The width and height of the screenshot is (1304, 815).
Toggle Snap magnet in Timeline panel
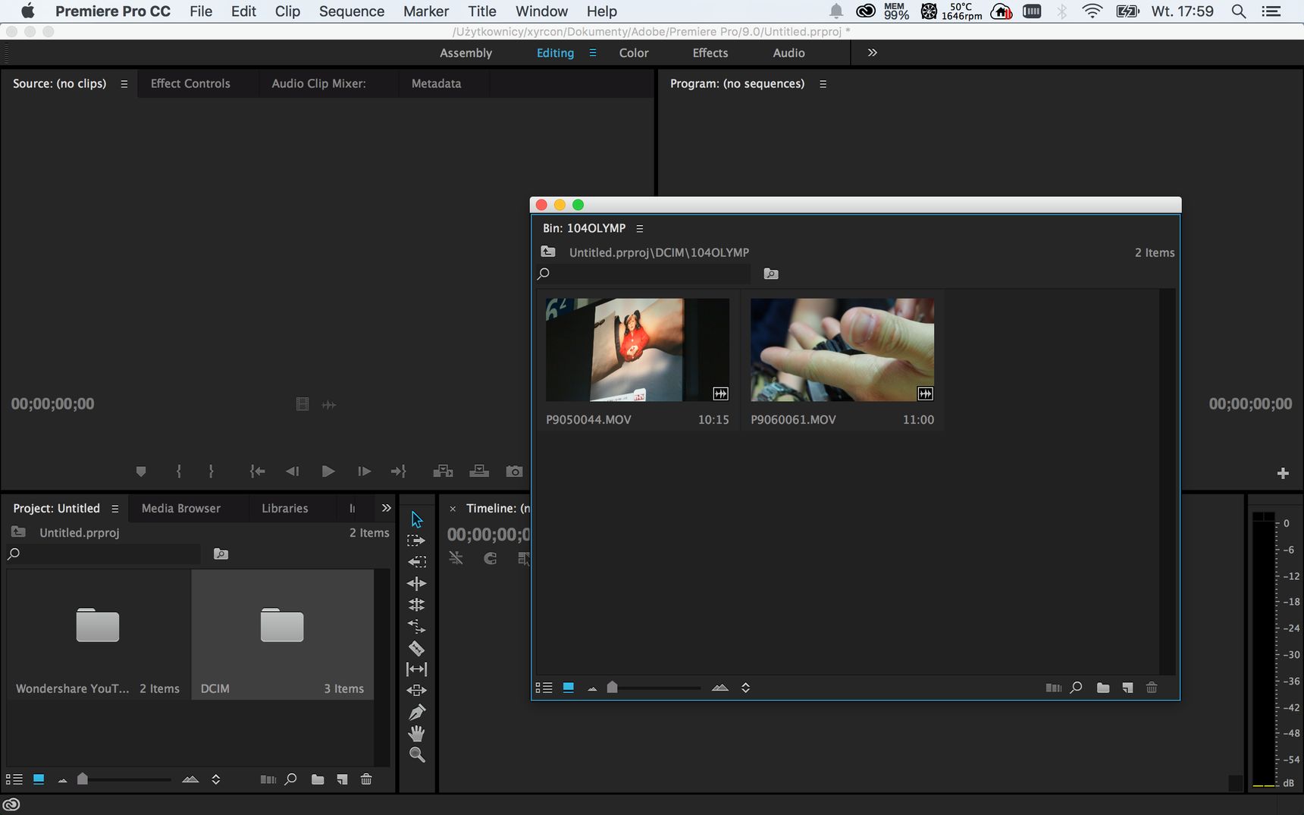(491, 558)
